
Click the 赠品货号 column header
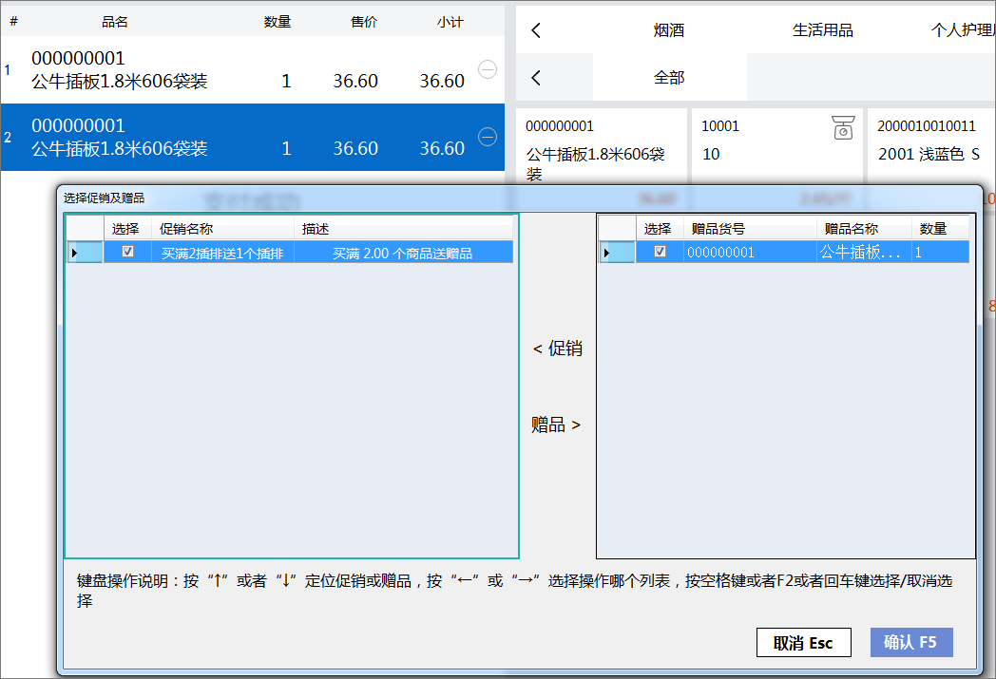point(750,229)
